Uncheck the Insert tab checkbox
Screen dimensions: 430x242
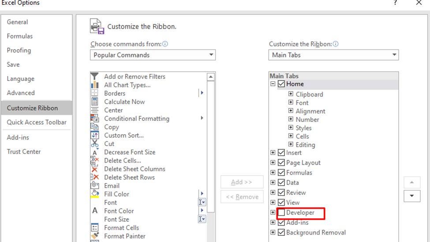[281, 153]
